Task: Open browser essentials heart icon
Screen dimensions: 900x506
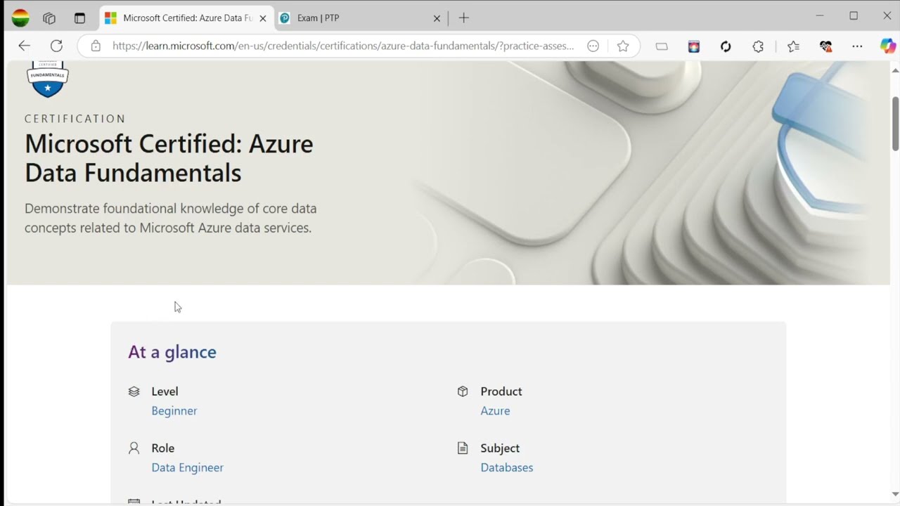Action: [826, 46]
